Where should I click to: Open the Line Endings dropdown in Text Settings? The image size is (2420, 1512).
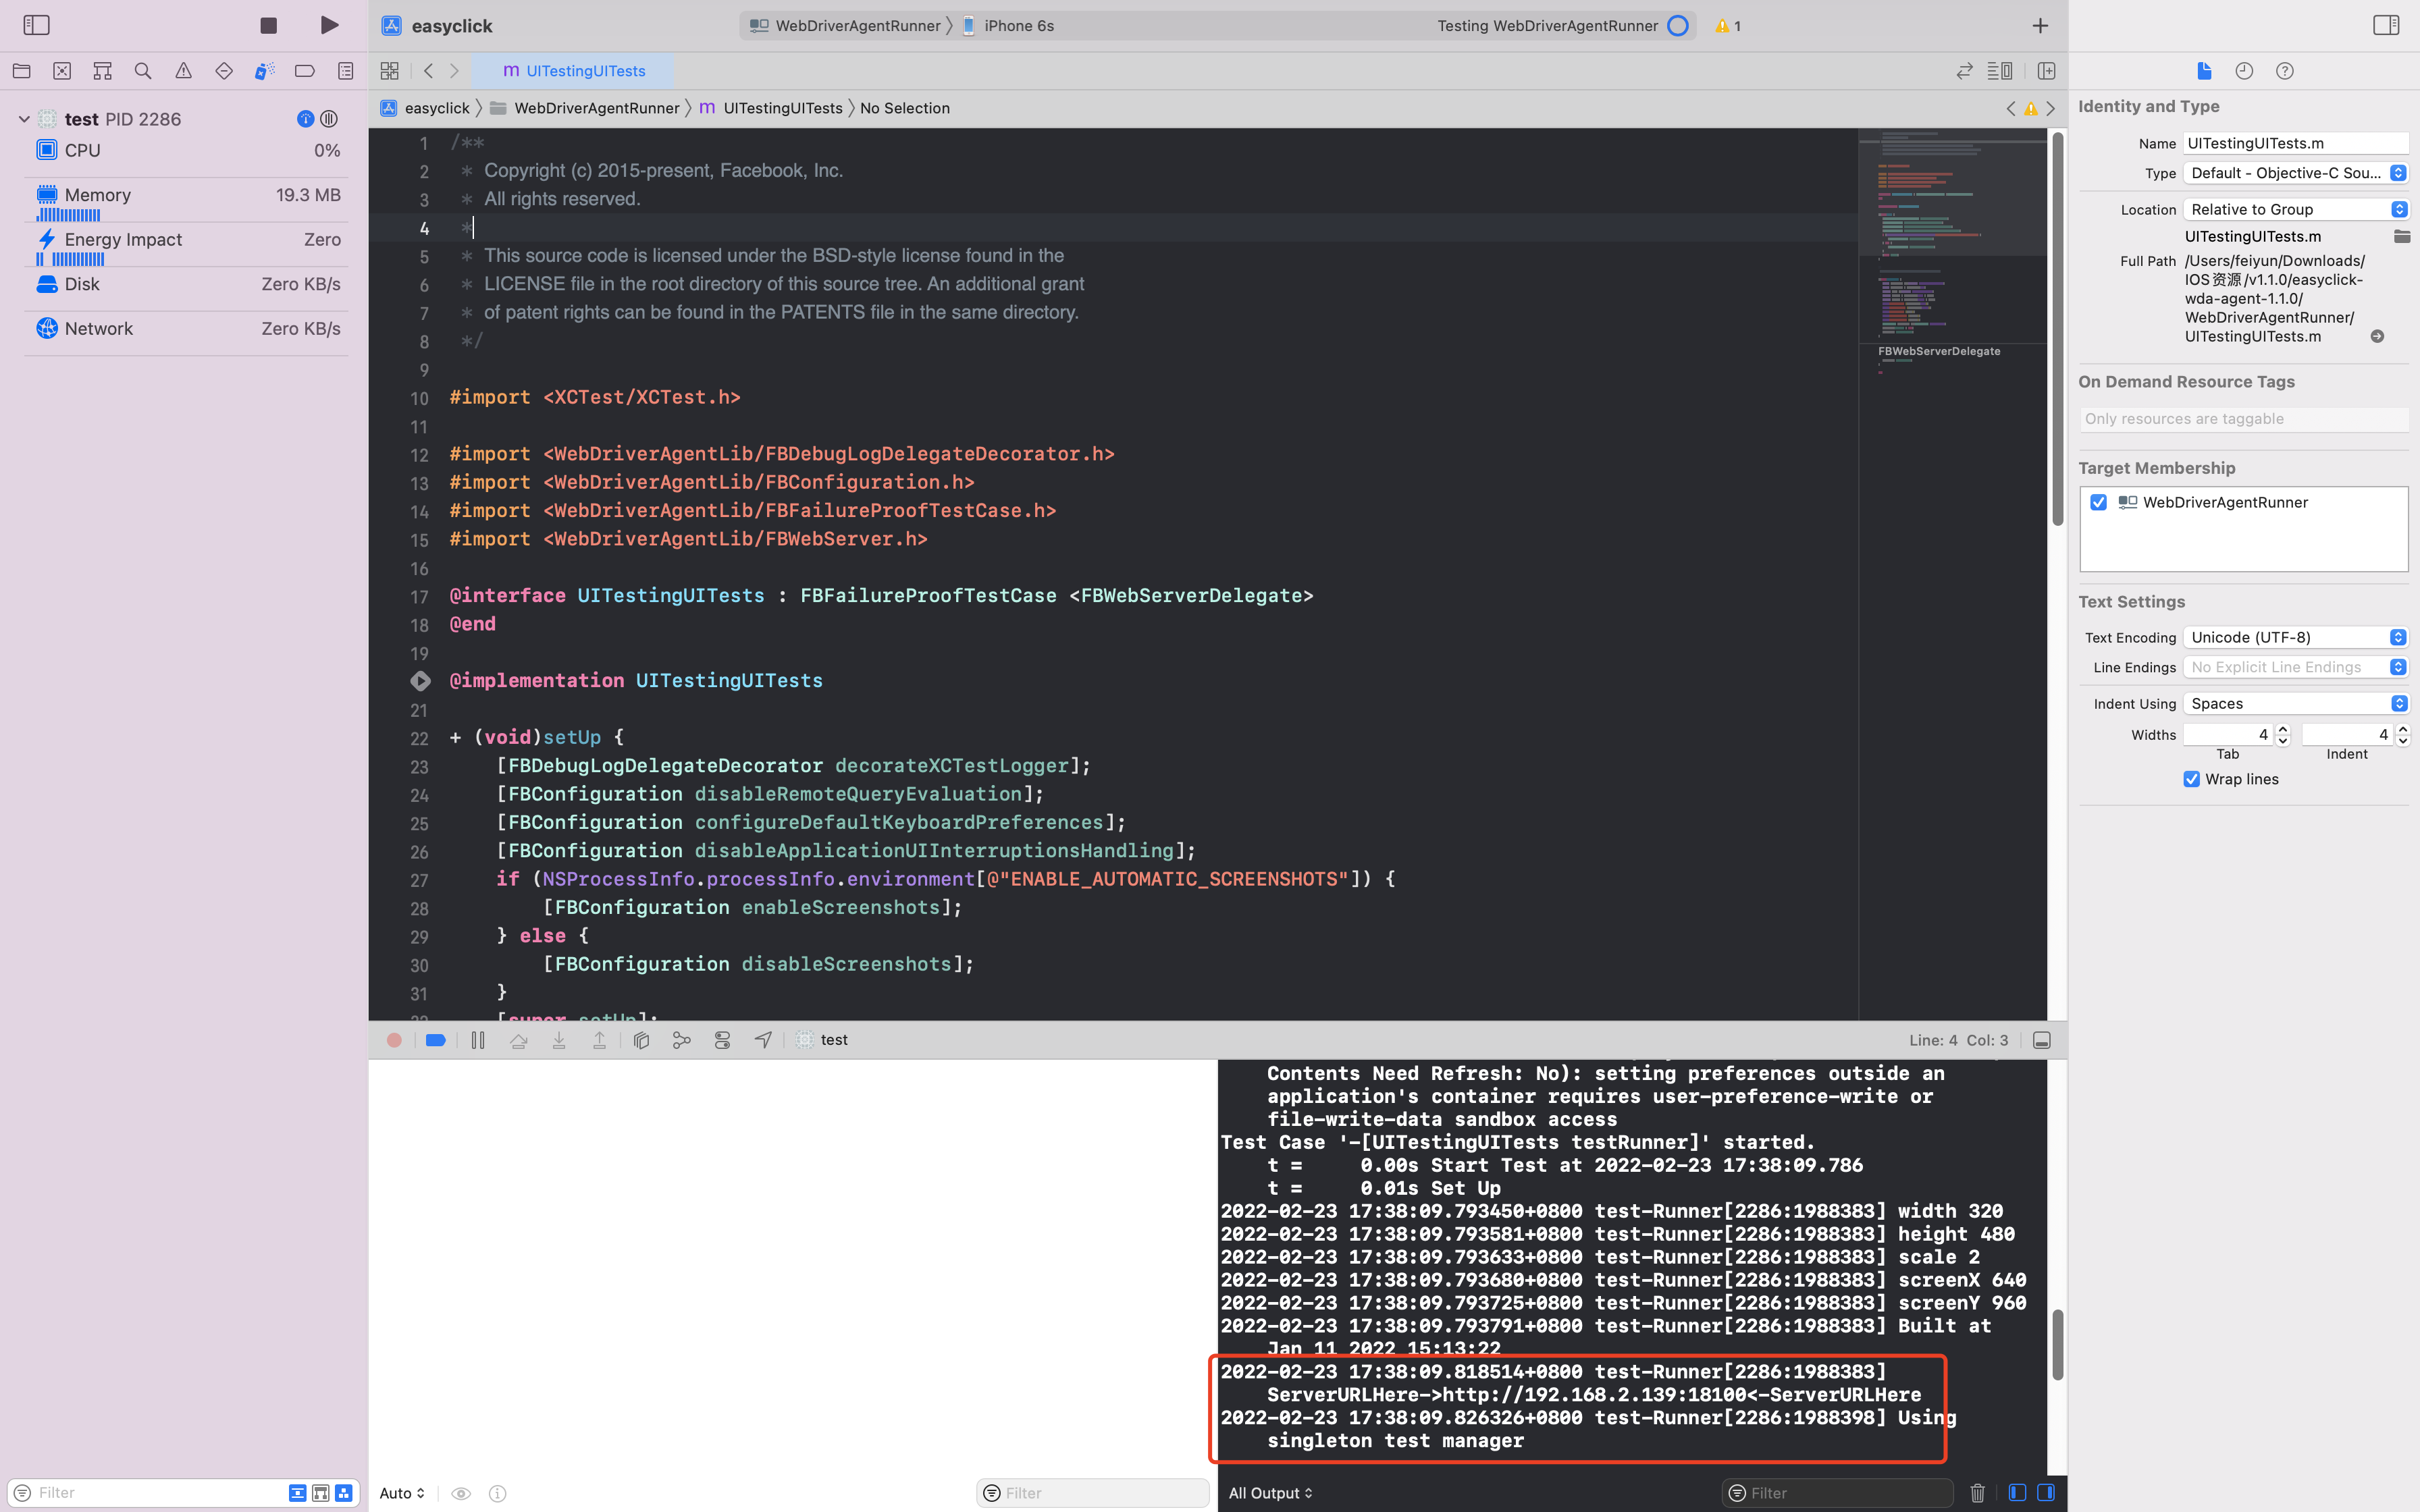click(2293, 667)
